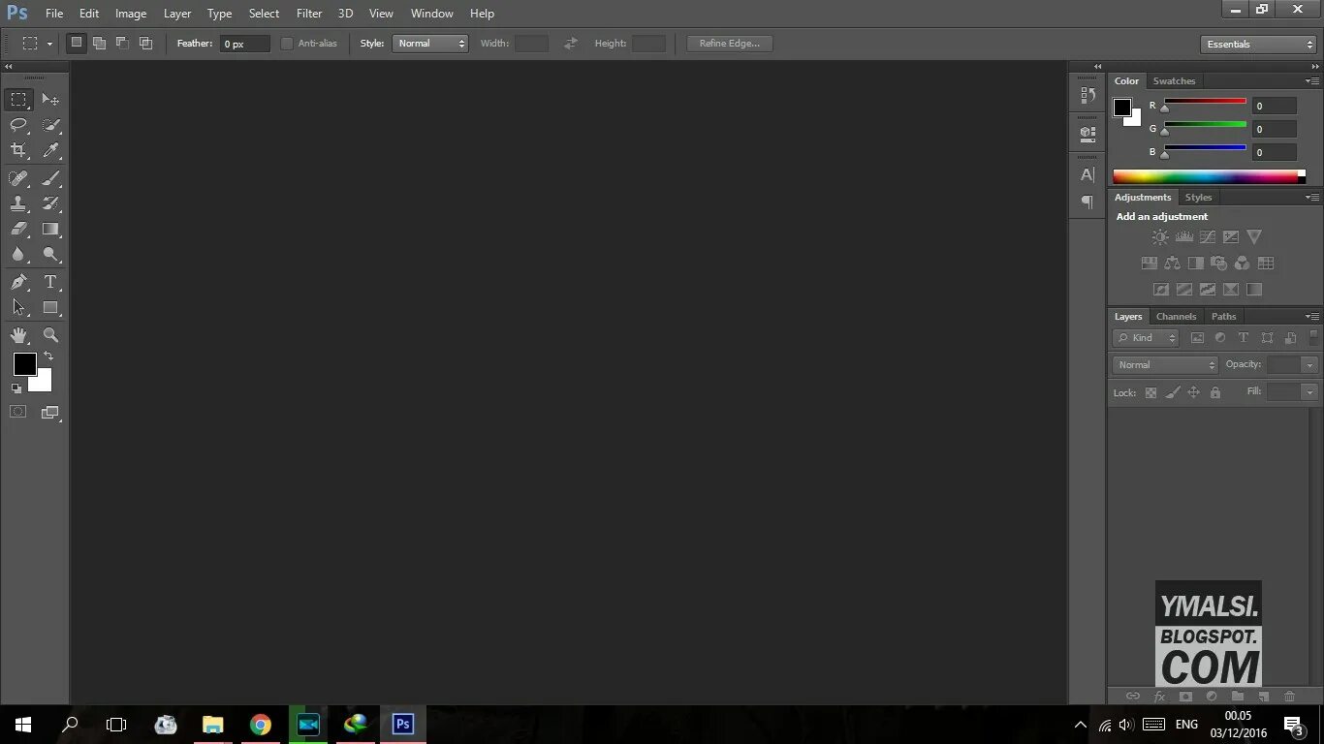The image size is (1324, 744).
Task: Select the Hand tool
Action: (x=18, y=335)
